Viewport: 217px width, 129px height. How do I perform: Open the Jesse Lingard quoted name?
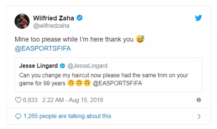(x=38, y=66)
